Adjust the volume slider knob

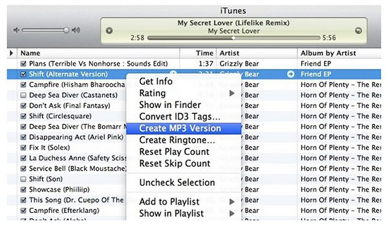(66, 30)
